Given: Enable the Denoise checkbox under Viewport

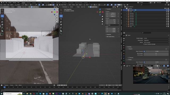Looking at the screenshot, I should pyautogui.click(x=129, y=58).
